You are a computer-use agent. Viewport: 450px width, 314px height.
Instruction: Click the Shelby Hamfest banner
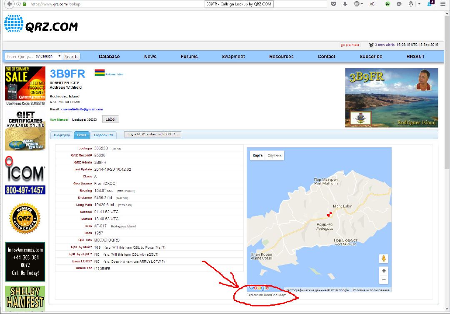(25, 298)
